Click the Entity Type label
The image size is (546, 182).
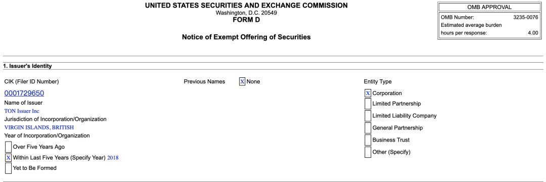pyautogui.click(x=378, y=82)
